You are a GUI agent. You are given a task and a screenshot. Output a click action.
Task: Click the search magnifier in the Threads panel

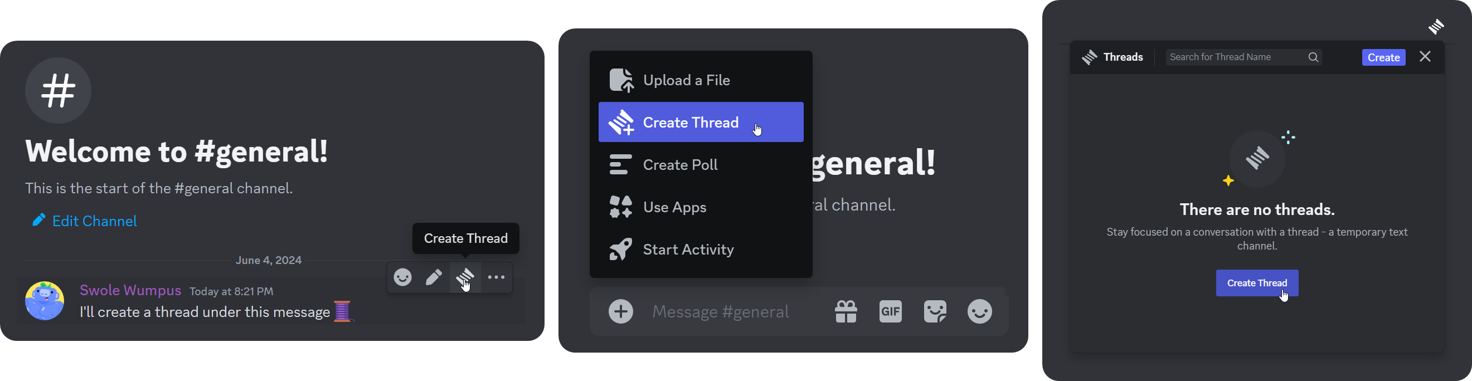[1313, 57]
